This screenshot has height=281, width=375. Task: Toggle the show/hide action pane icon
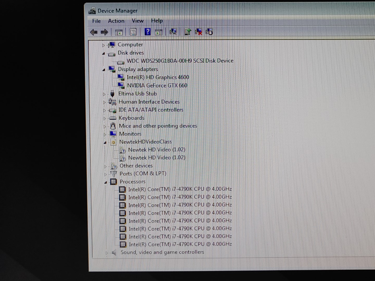pos(159,32)
